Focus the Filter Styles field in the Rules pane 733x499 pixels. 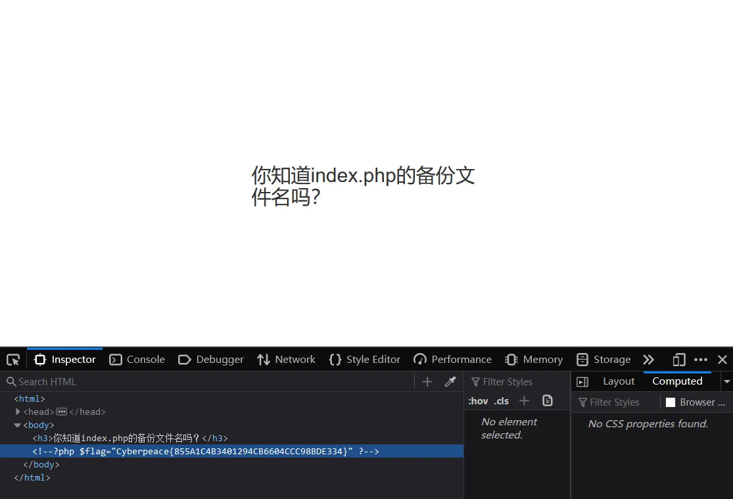tap(518, 382)
